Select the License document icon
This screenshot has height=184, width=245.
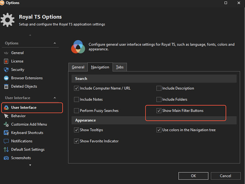click(6, 61)
